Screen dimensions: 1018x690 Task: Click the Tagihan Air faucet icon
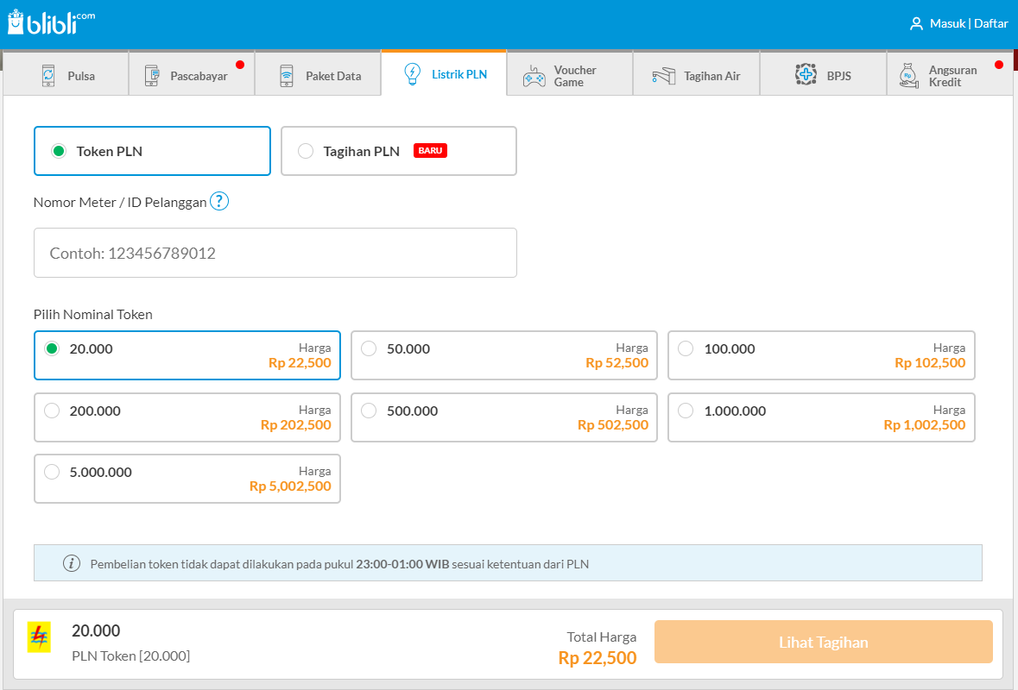coord(663,76)
